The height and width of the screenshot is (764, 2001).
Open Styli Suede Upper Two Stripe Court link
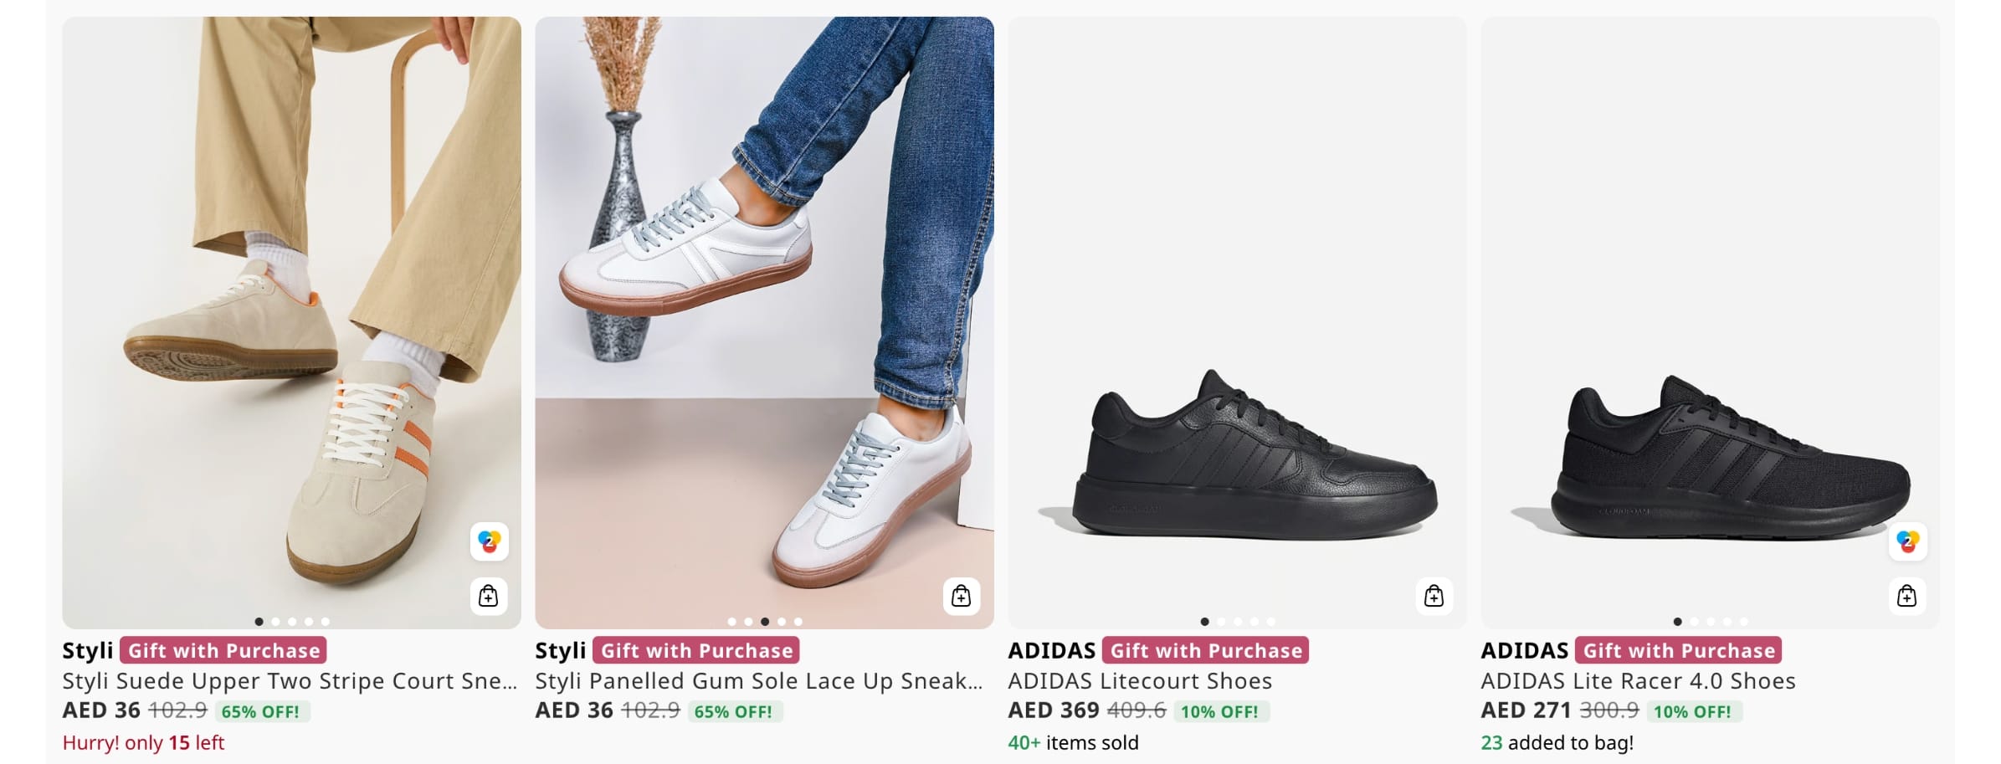coord(290,681)
